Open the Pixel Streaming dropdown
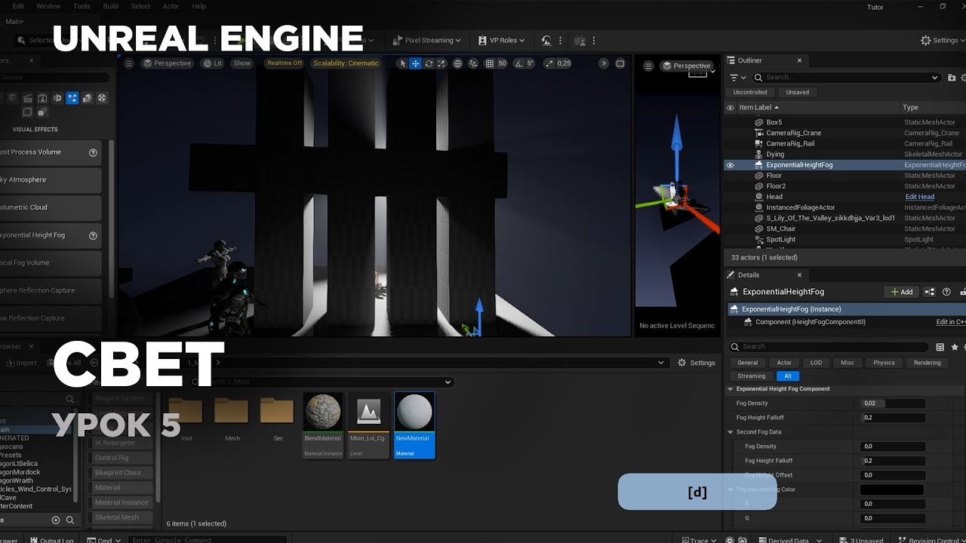The image size is (966, 543). click(426, 40)
